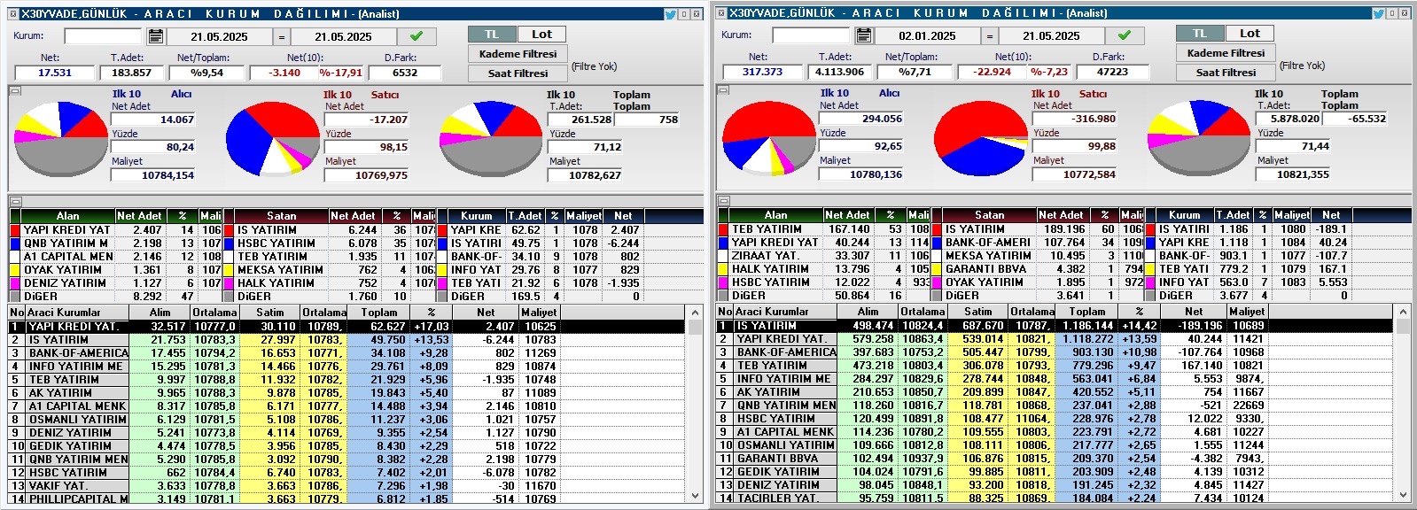The image size is (1417, 510).
Task: Open the calendar icon beside the 02.01.2025 date
Action: (864, 35)
